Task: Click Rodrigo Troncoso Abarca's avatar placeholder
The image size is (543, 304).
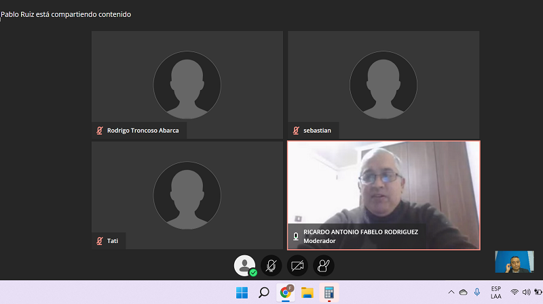Action: click(x=187, y=85)
